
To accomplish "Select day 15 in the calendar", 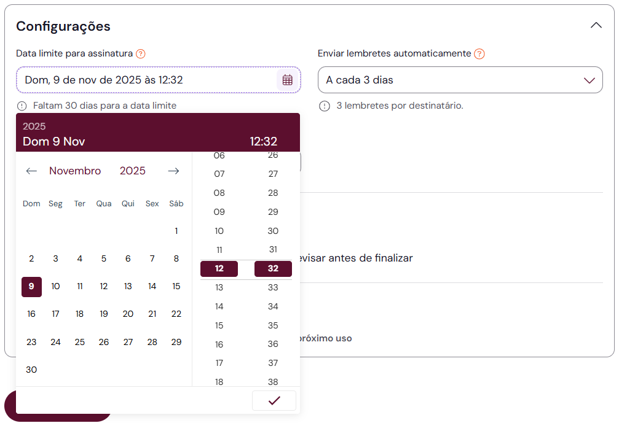I will pos(176,287).
